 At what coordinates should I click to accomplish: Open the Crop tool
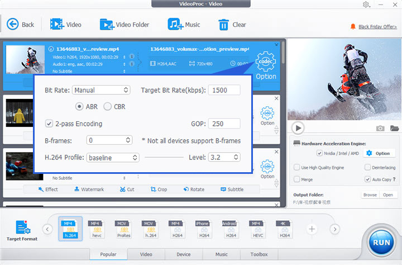(159, 190)
